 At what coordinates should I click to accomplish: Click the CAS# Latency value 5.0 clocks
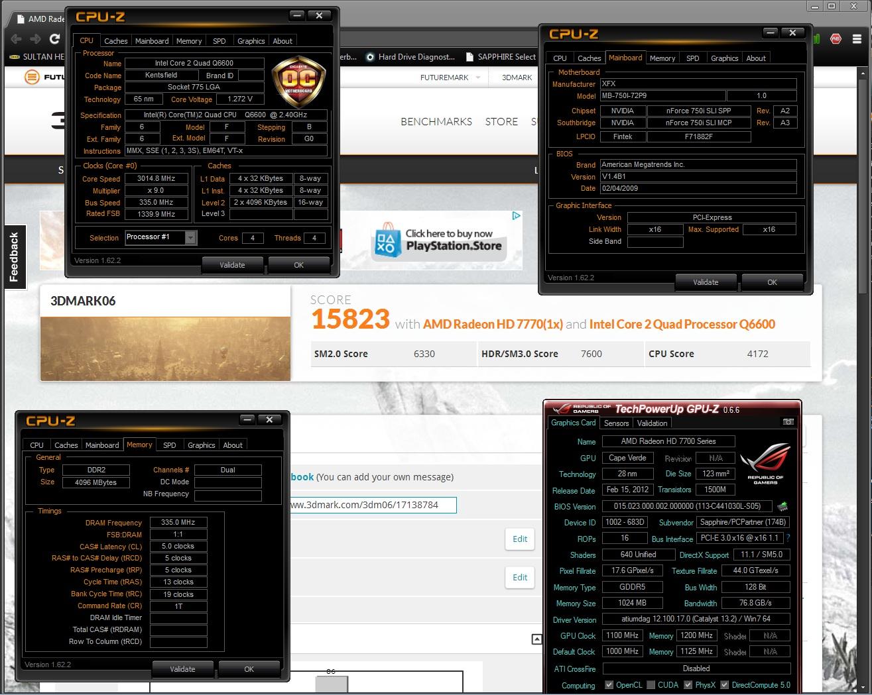pos(178,547)
